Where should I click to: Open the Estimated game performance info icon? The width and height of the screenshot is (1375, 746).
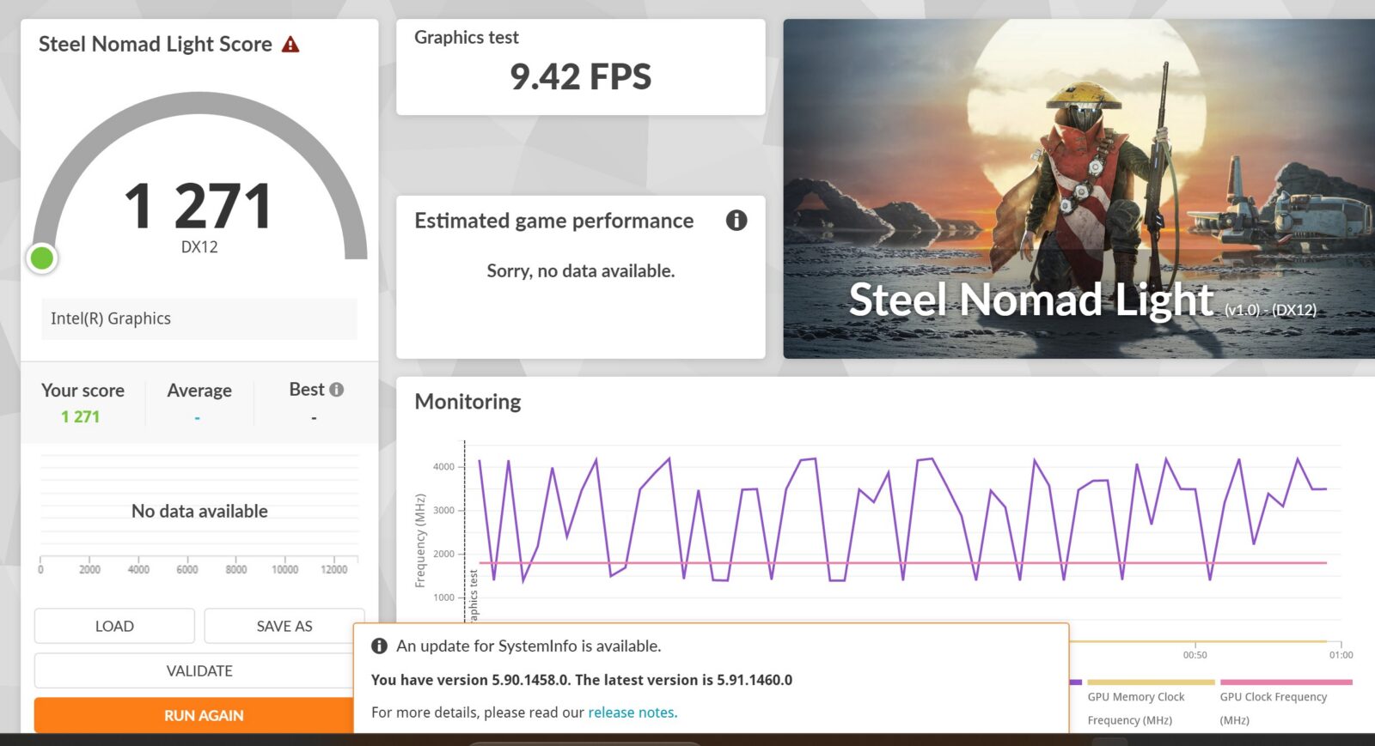click(x=736, y=221)
